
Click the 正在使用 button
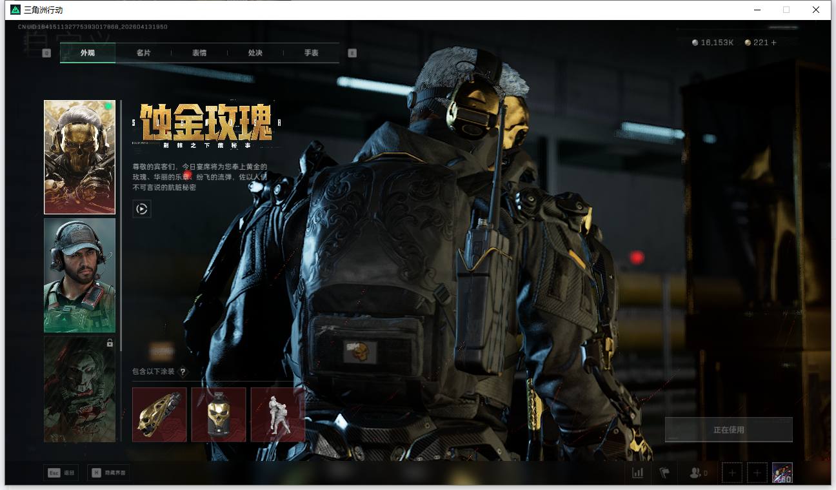[729, 430]
